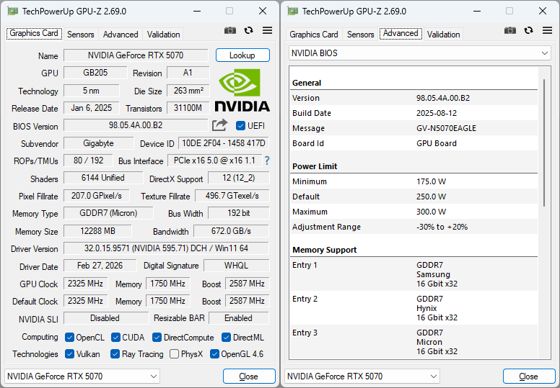Select Graphics Card tab in left window

(x=34, y=34)
